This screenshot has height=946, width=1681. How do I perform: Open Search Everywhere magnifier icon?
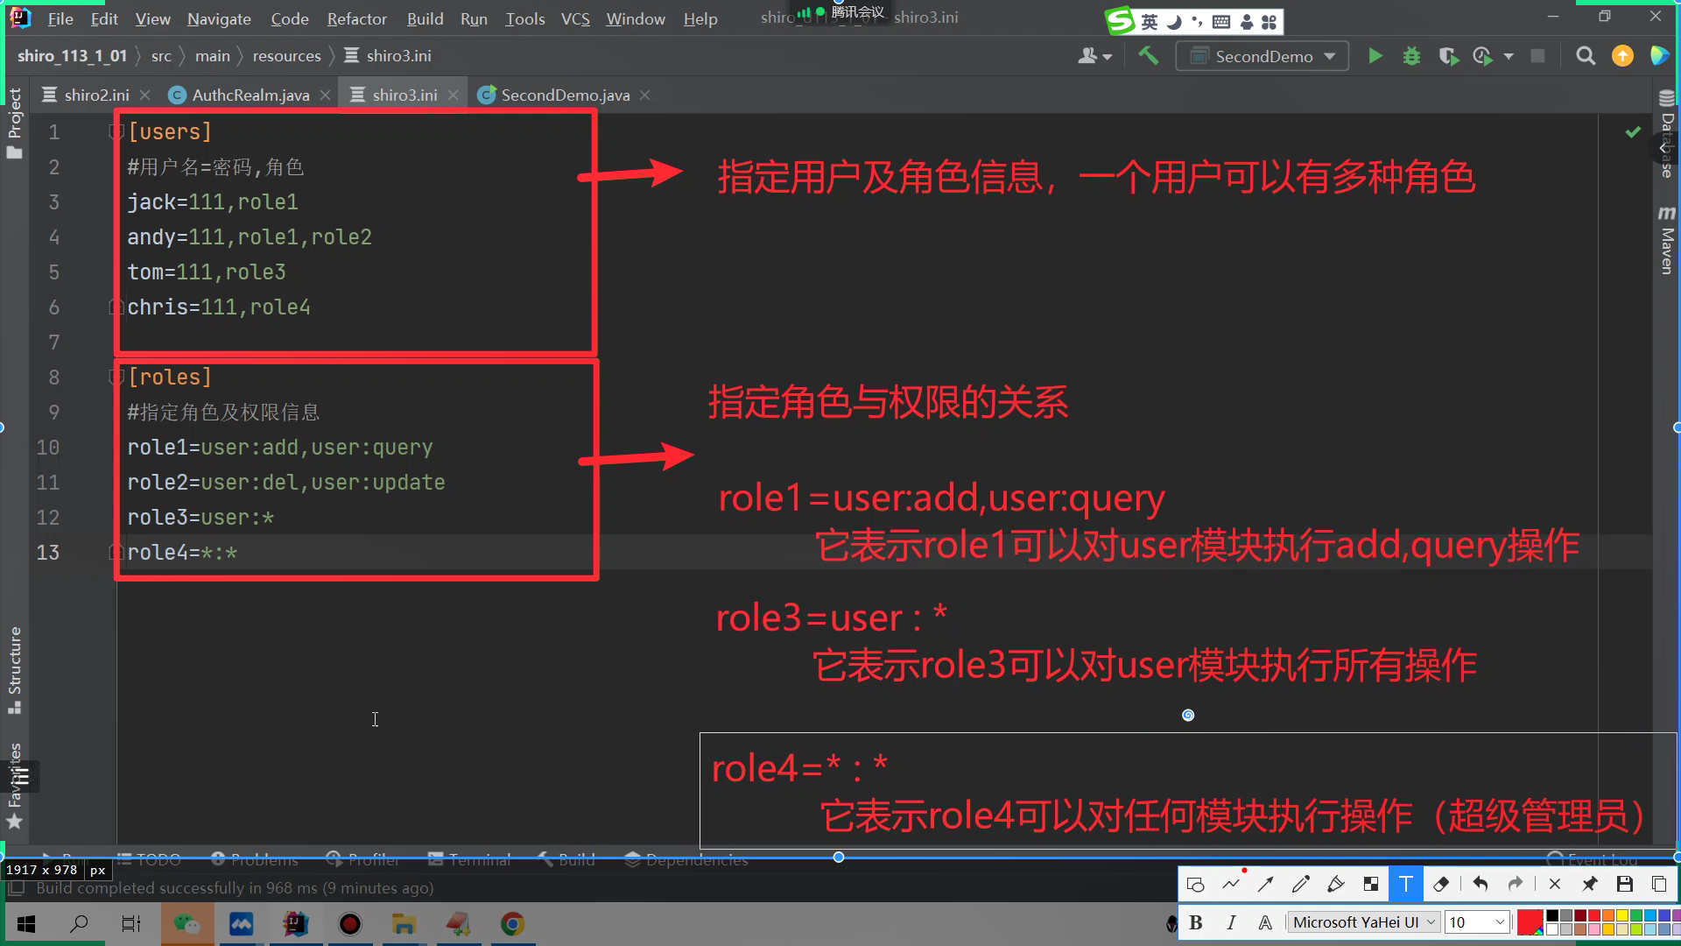(x=1586, y=56)
